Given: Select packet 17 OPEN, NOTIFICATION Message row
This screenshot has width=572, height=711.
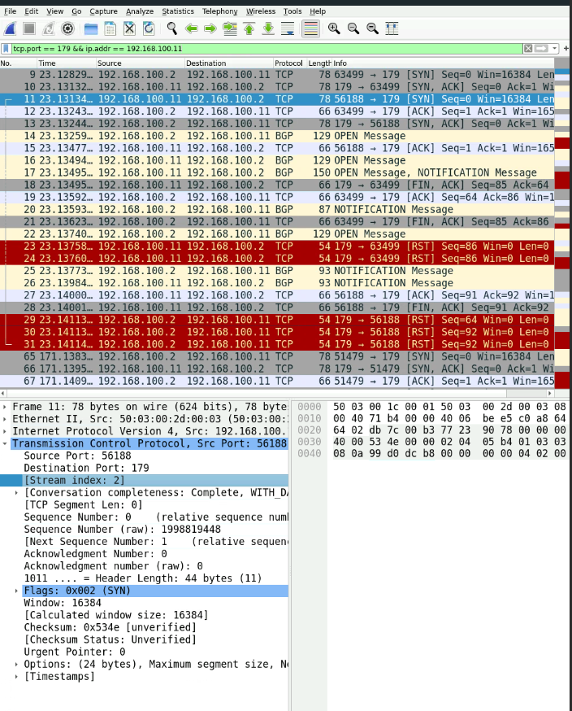Looking at the screenshot, I should (x=277, y=172).
